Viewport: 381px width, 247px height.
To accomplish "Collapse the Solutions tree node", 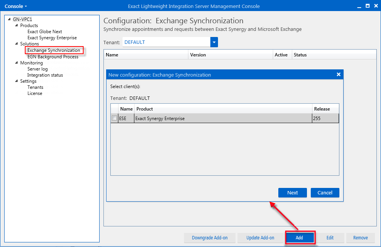I will 16,44.
